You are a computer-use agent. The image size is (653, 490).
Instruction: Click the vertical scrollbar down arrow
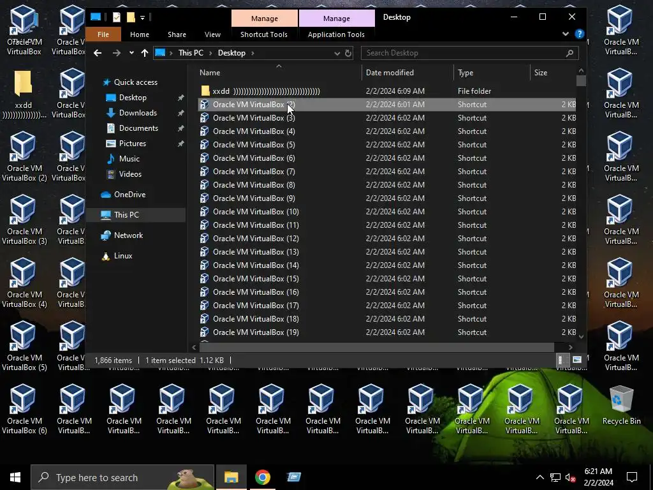(581, 336)
